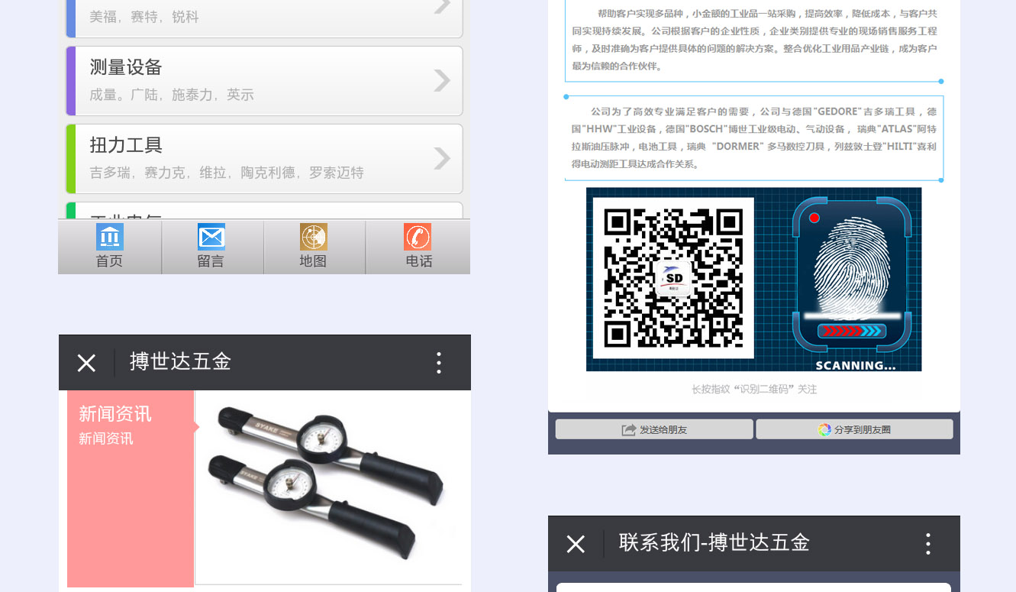The height and width of the screenshot is (592, 1016).
Task: Click the 分享到朋友圈 button
Action: coord(854,429)
